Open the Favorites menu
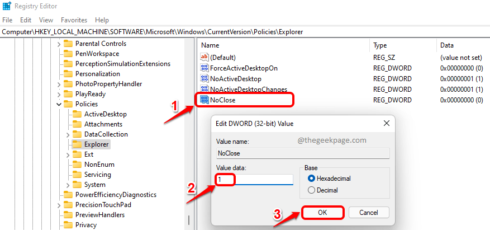Screen dimensions: 490x230 (x=74, y=20)
